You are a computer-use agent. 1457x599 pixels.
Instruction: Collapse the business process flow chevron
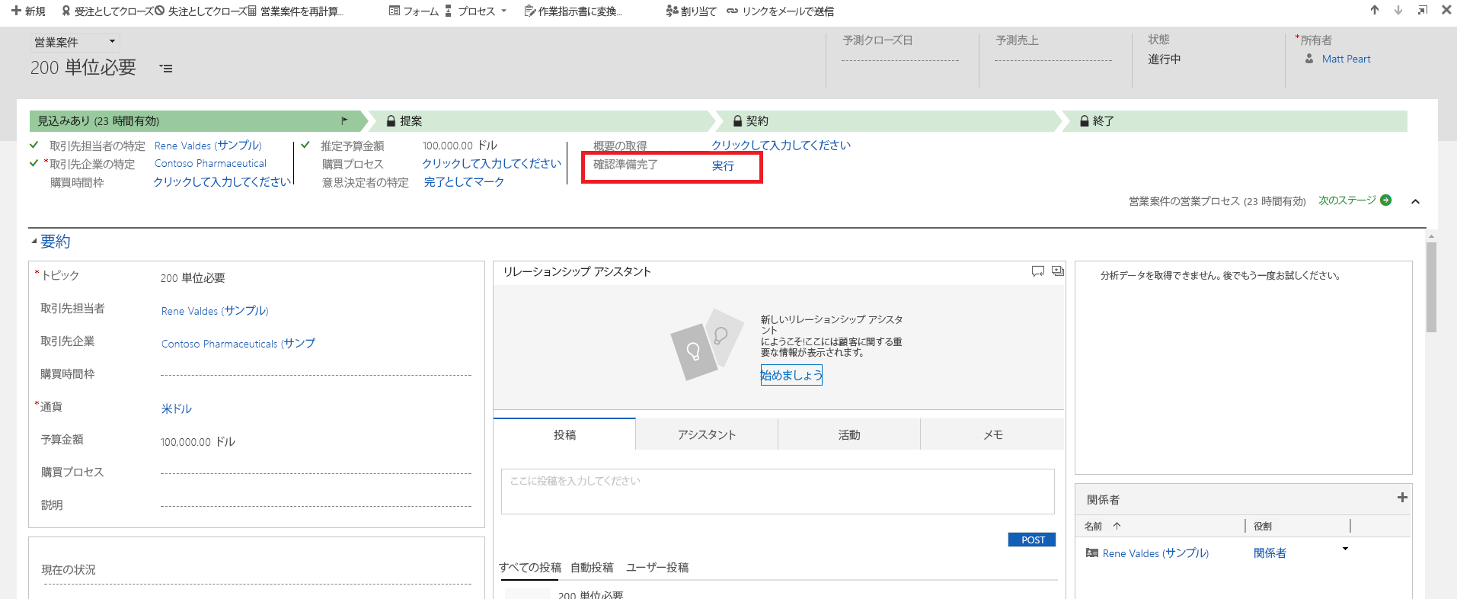click(1415, 202)
